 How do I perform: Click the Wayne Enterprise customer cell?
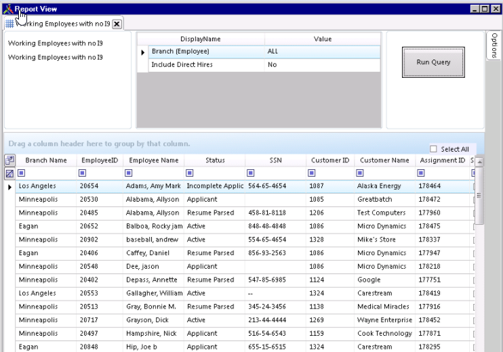click(384, 320)
